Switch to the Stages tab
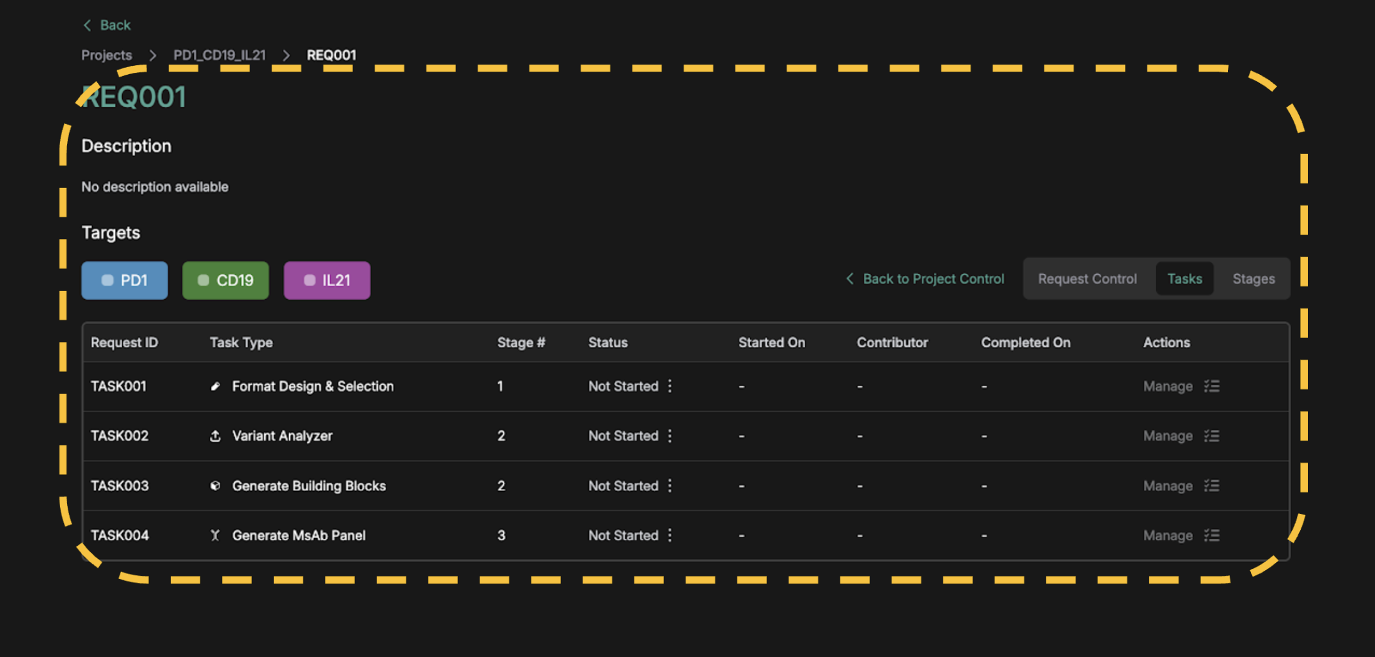Image resolution: width=1375 pixels, height=657 pixels. pos(1253,279)
